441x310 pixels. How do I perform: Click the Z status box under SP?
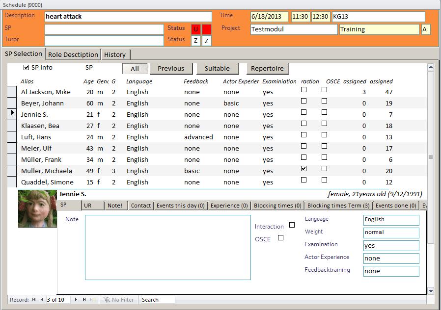pyautogui.click(x=195, y=39)
